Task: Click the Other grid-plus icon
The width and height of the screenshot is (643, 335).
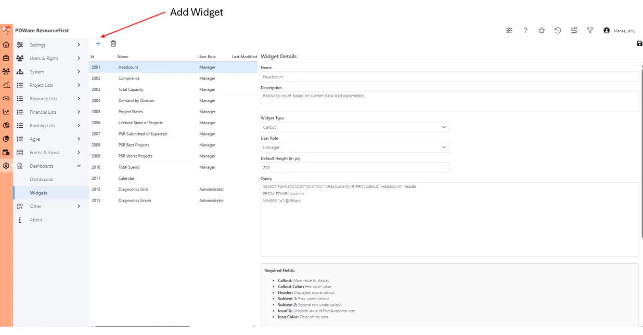Action: (20, 206)
